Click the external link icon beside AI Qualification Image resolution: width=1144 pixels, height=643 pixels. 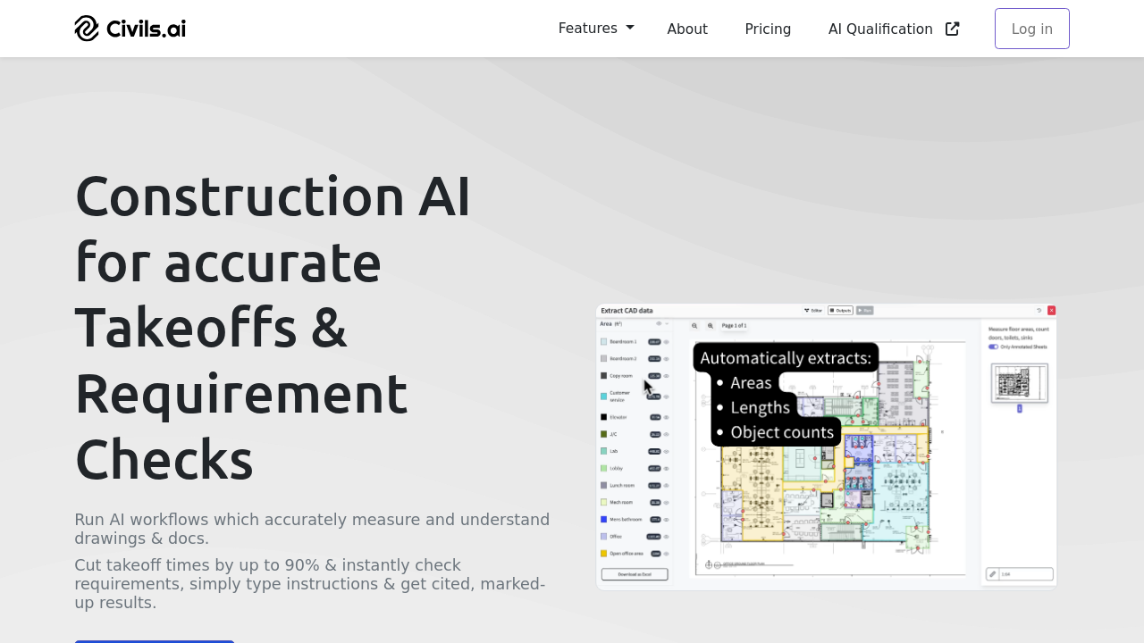(950, 29)
